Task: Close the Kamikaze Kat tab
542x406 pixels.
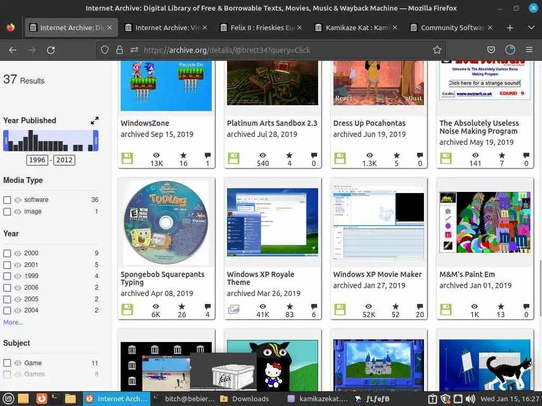Action: point(395,27)
